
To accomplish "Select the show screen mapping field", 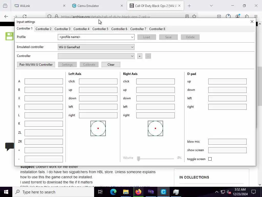I will [227, 150].
